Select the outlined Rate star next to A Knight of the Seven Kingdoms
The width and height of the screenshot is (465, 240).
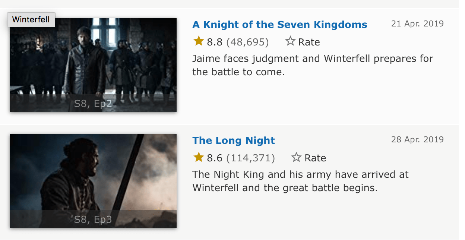pos(290,41)
